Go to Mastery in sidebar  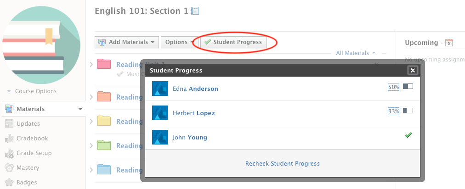pos(28,167)
